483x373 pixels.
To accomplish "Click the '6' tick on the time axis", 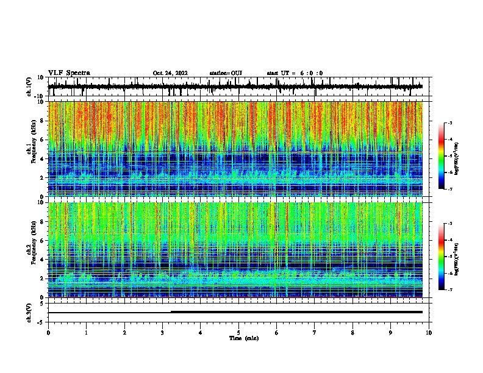I will (277, 333).
